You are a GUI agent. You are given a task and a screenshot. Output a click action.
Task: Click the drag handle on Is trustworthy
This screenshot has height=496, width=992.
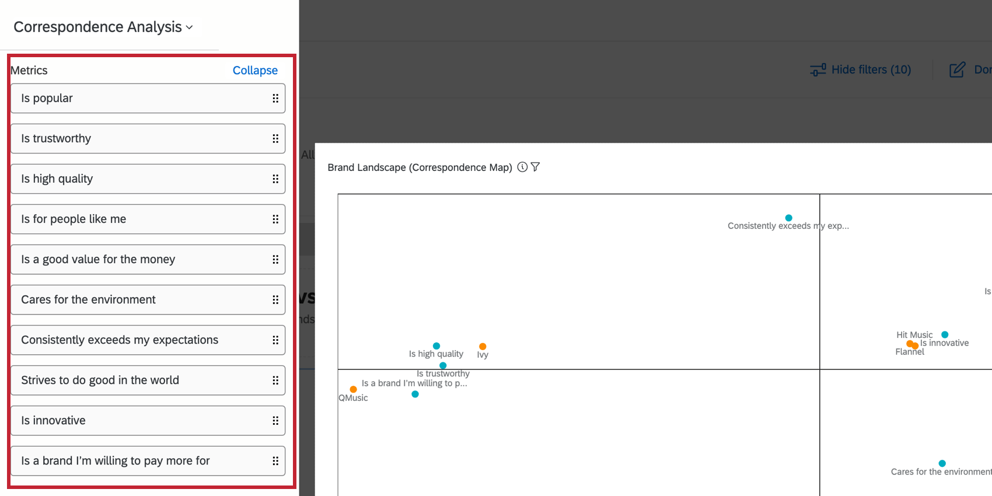click(x=275, y=139)
